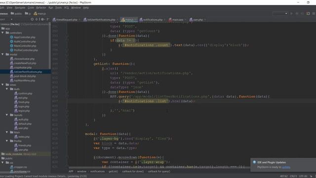Select ProfileController.php in project tree
This screenshot has width=316, height=178.
pos(24,50)
